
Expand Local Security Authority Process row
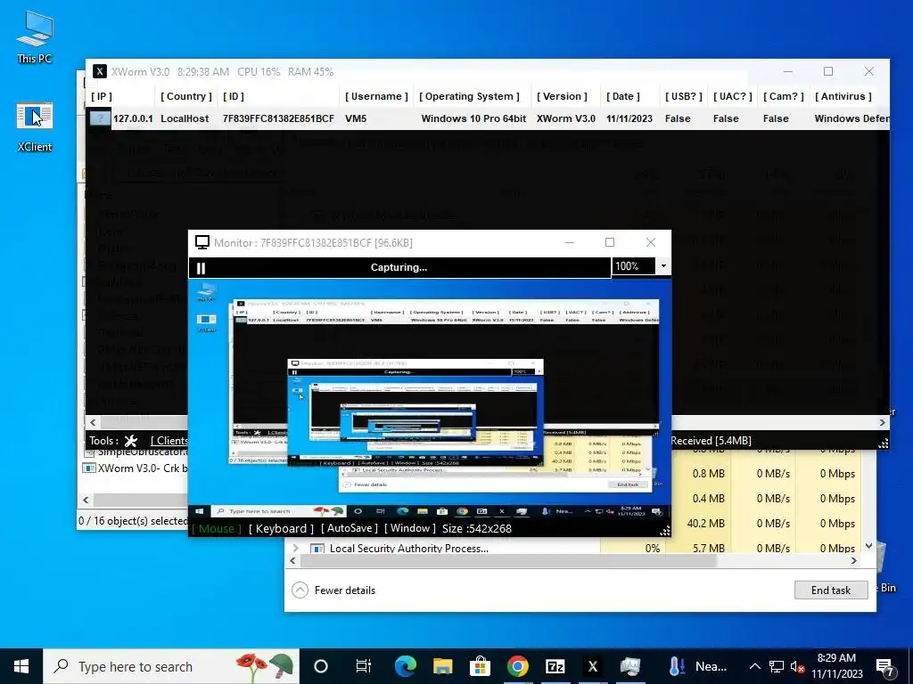(295, 548)
